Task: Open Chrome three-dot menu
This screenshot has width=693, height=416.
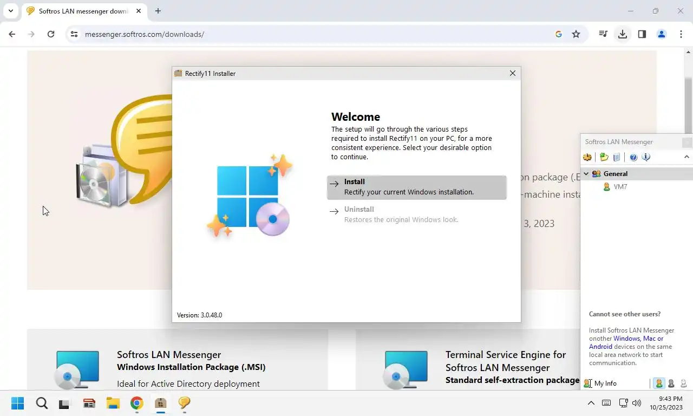Action: point(681,34)
